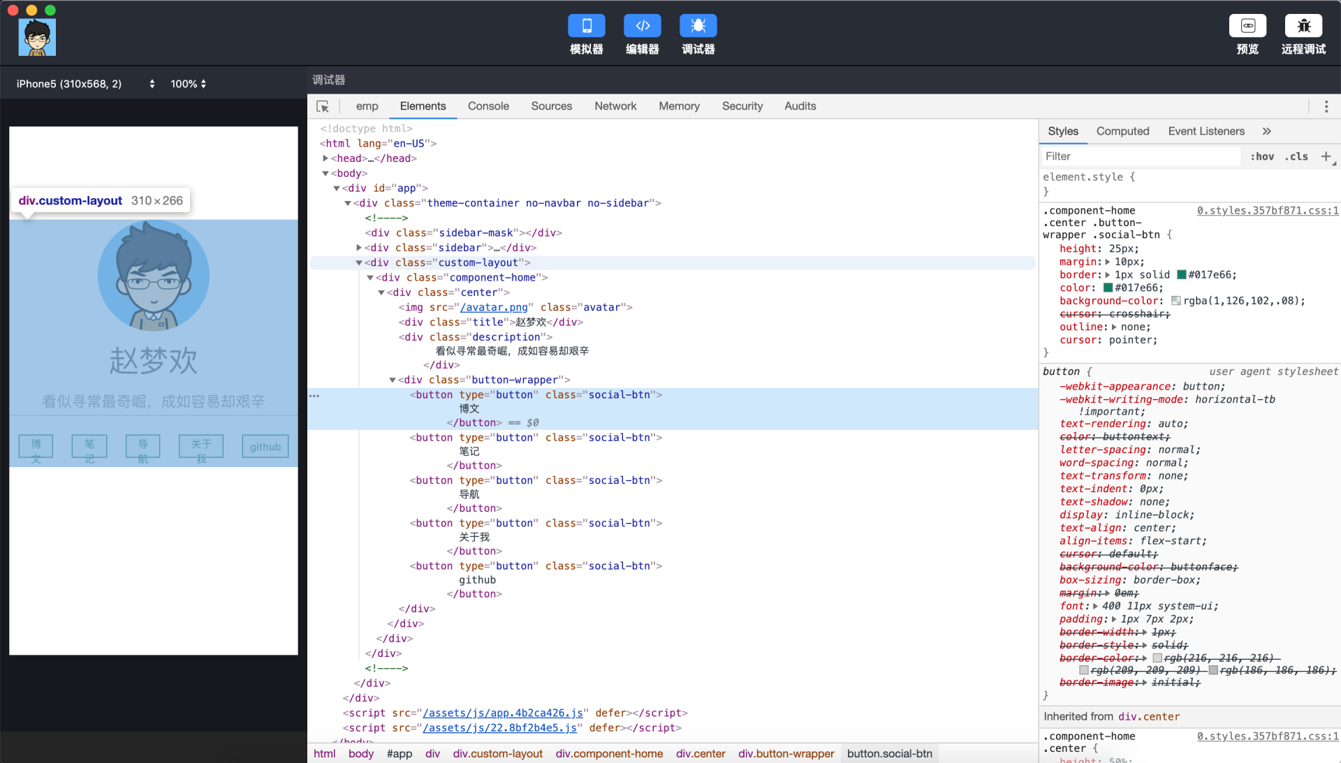Toggle the :hov element state panel
1341x763 pixels.
coord(1261,156)
